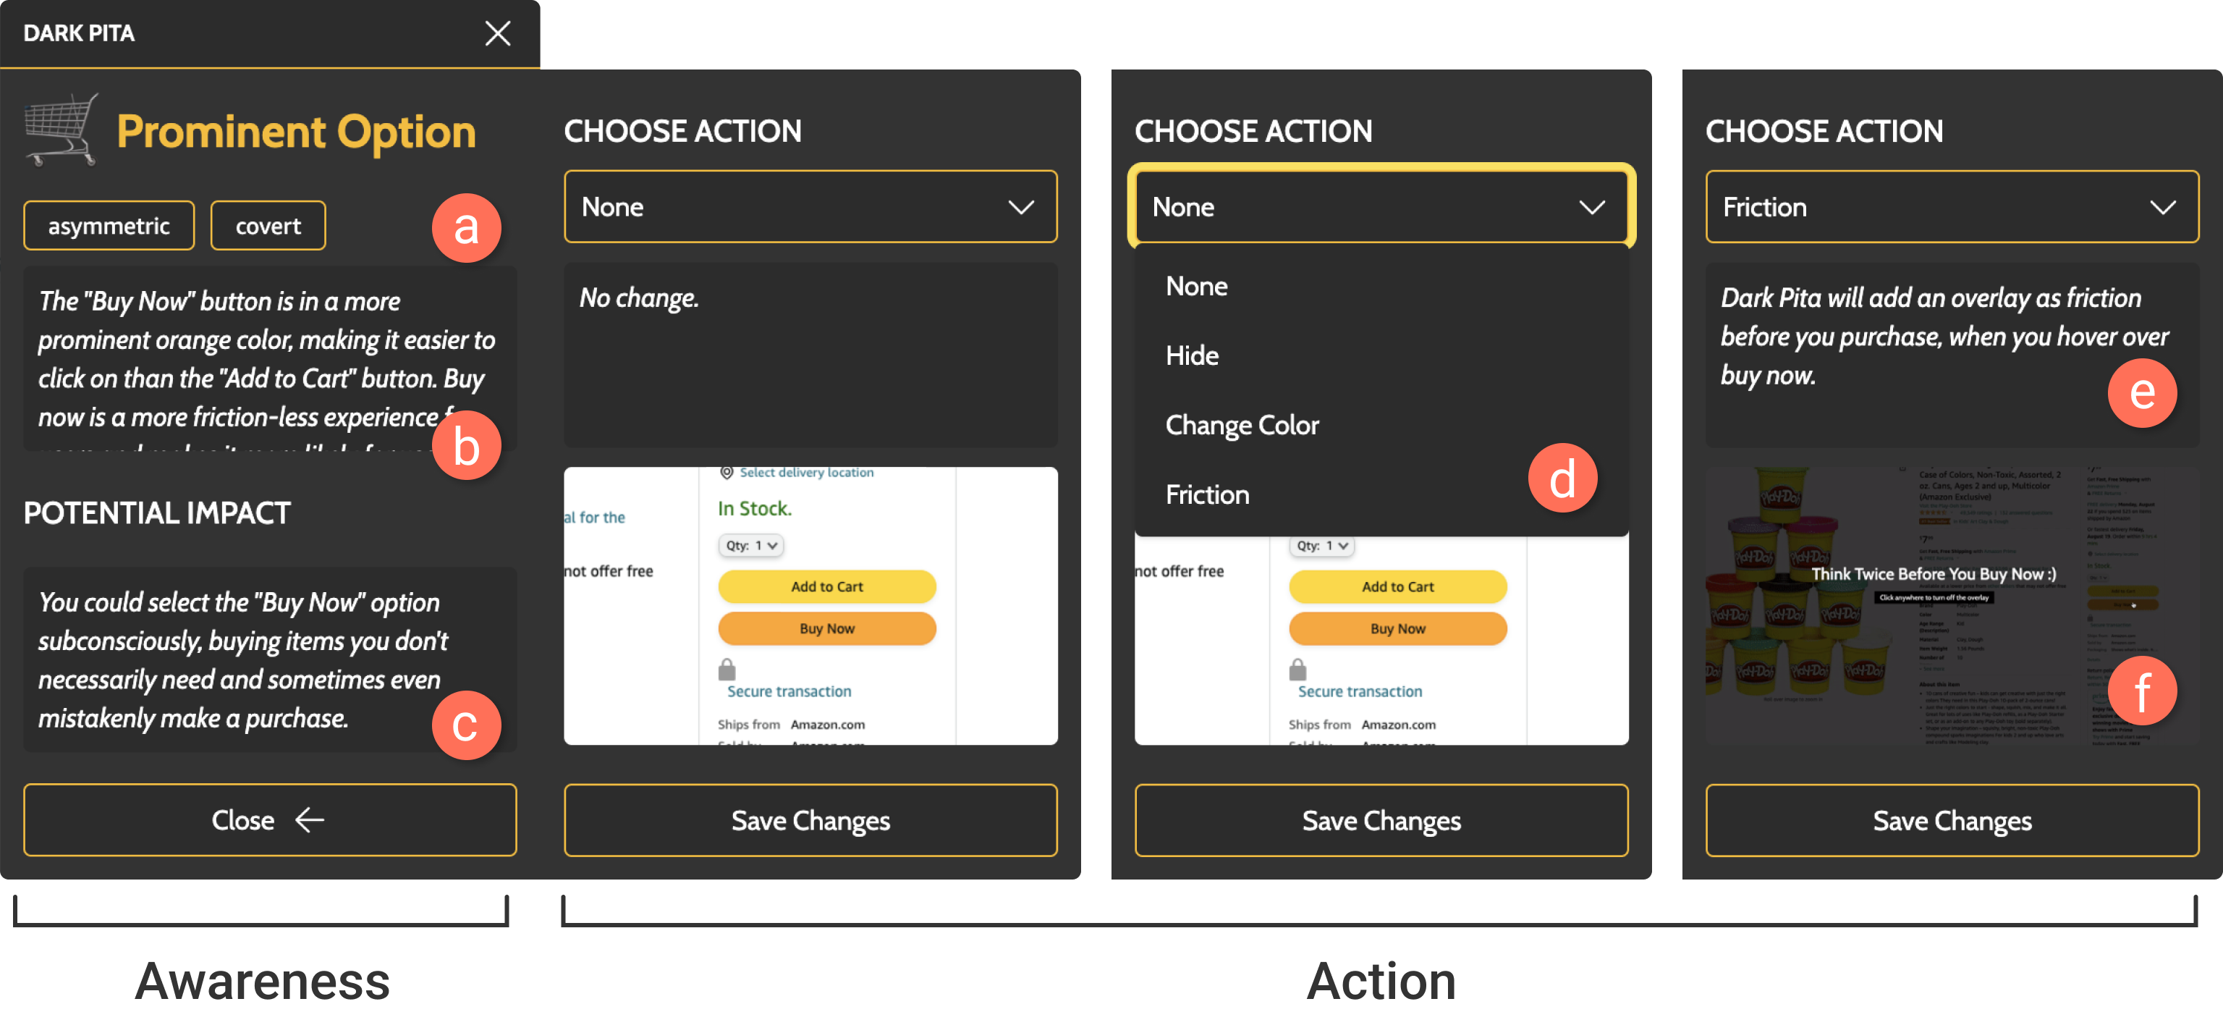This screenshot has width=2223, height=1012.
Task: Close the Dark Pita panel with X
Action: pos(497,34)
